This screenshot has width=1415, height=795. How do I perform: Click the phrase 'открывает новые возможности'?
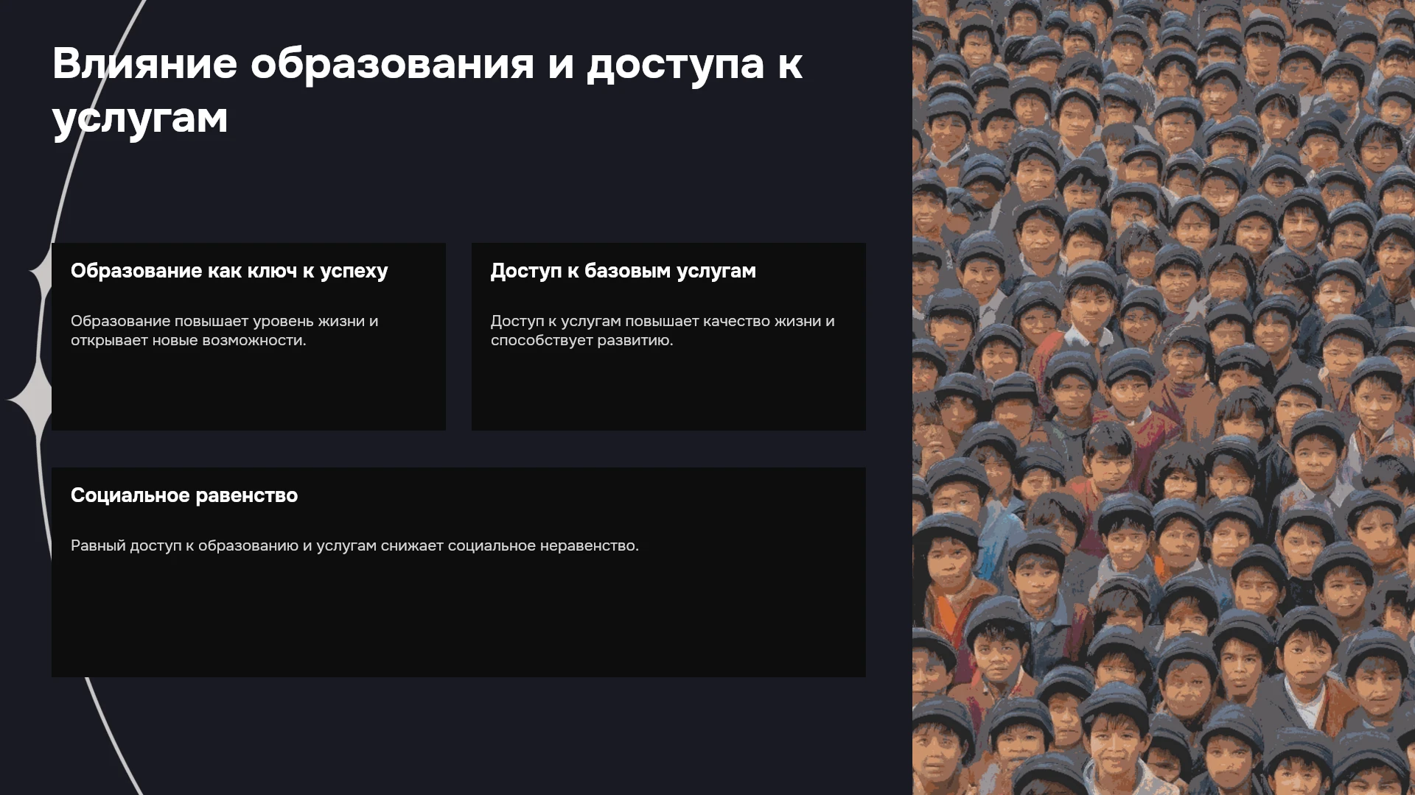188,340
